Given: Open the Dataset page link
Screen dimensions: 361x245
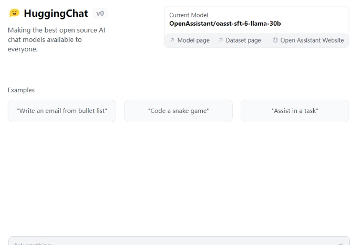Looking at the screenshot, I should 243,40.
